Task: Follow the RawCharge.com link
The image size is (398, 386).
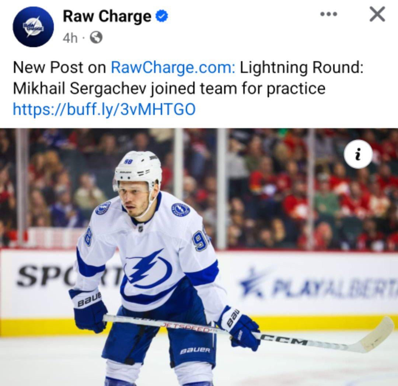Action: [x=173, y=68]
